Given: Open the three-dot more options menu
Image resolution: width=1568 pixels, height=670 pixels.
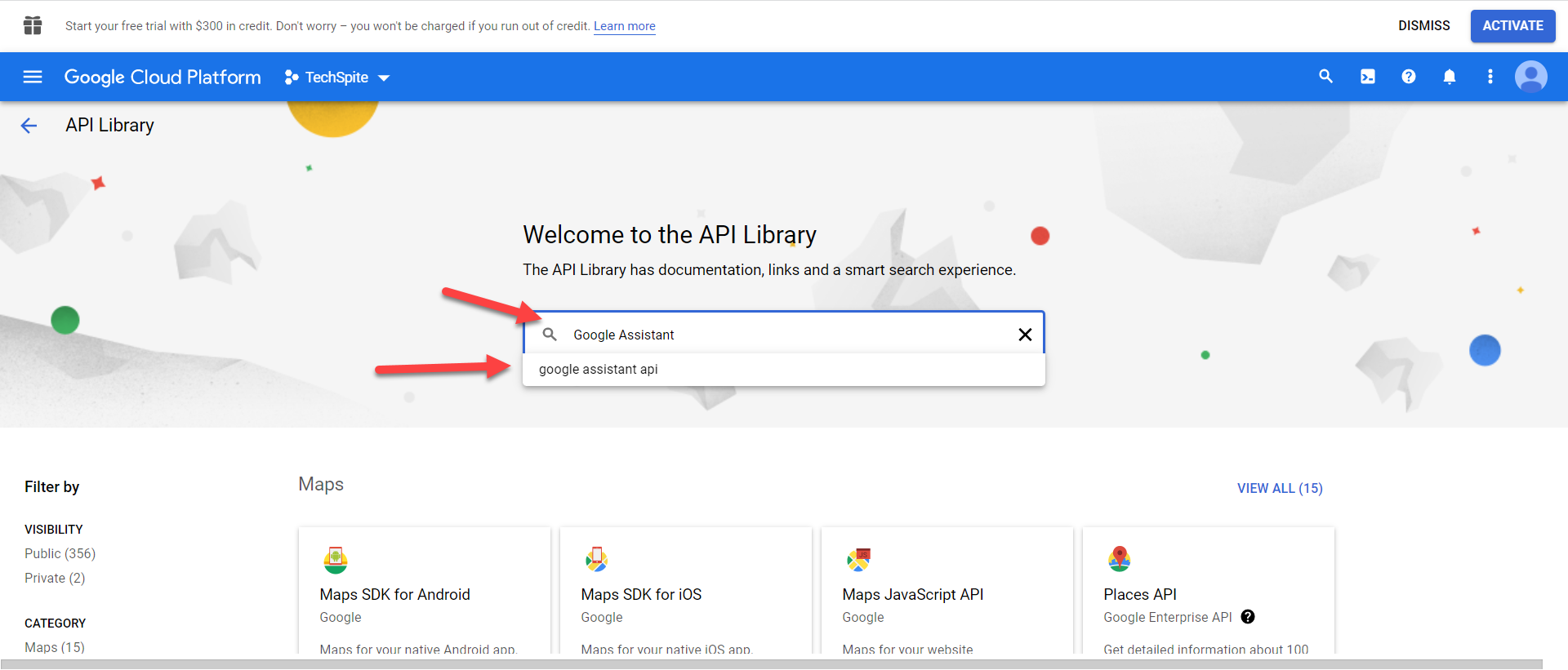Looking at the screenshot, I should [x=1490, y=77].
